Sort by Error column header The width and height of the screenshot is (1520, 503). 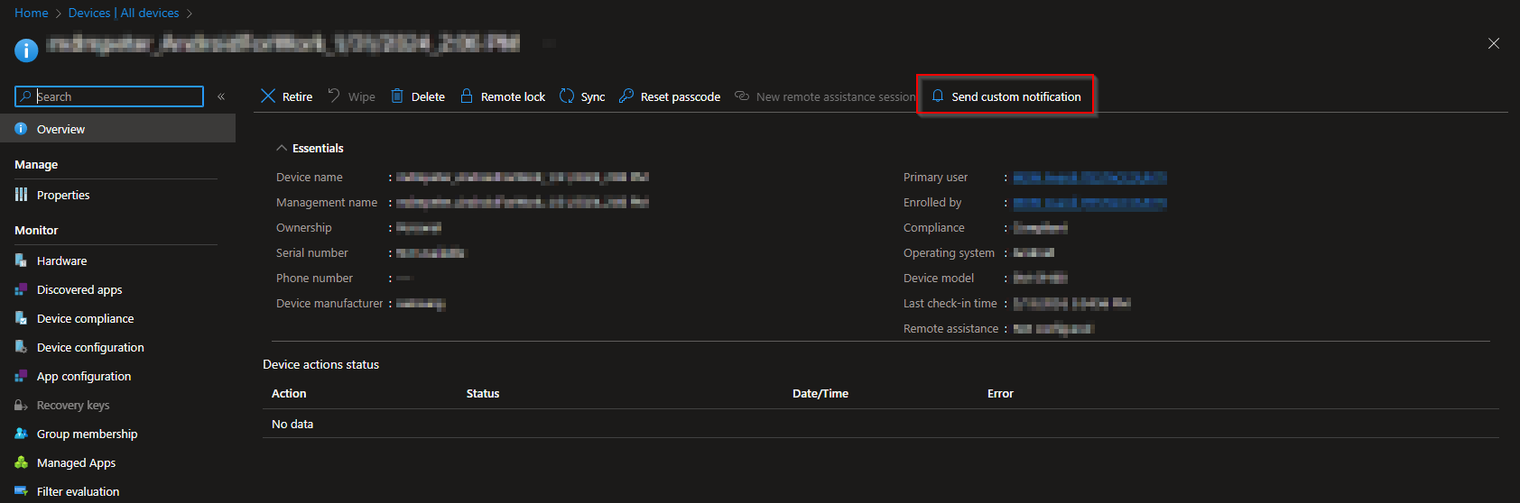pyautogui.click(x=1000, y=394)
